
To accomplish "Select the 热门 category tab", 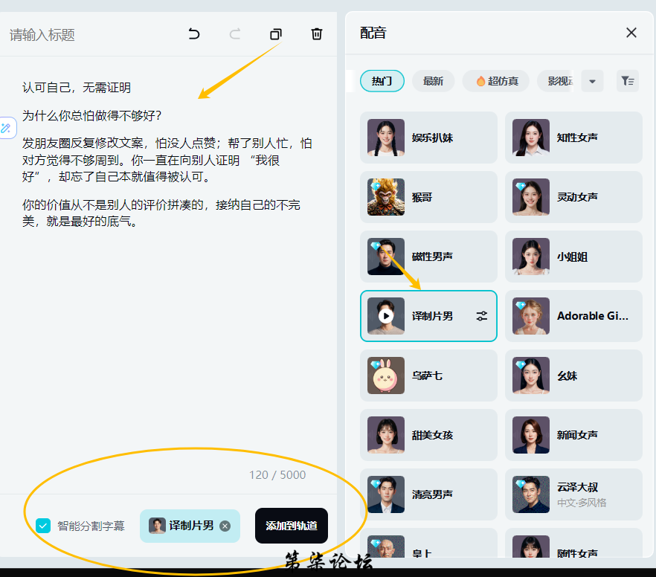I will click(x=382, y=81).
